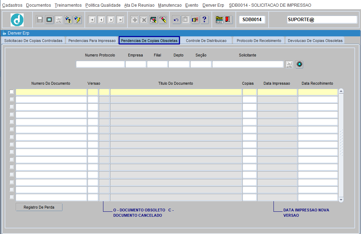Tick the checkbox on the highlighted yellow row
The height and width of the screenshot is (234, 361).
pos(12,92)
